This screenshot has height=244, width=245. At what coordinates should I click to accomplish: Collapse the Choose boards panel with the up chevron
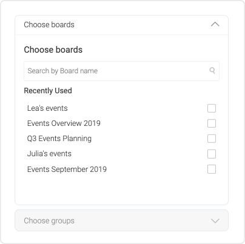(215, 24)
